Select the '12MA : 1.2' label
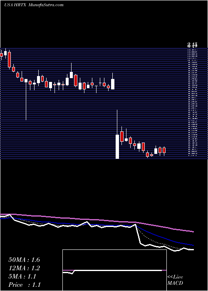 pyautogui.click(x=24, y=268)
